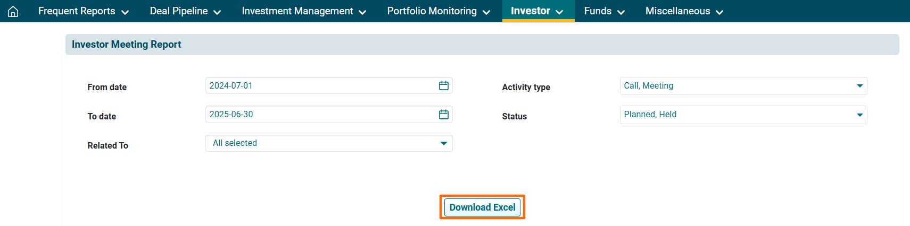Screen dimensions: 910x226
Task: Open the Frequent Reports menu
Action: pos(83,11)
